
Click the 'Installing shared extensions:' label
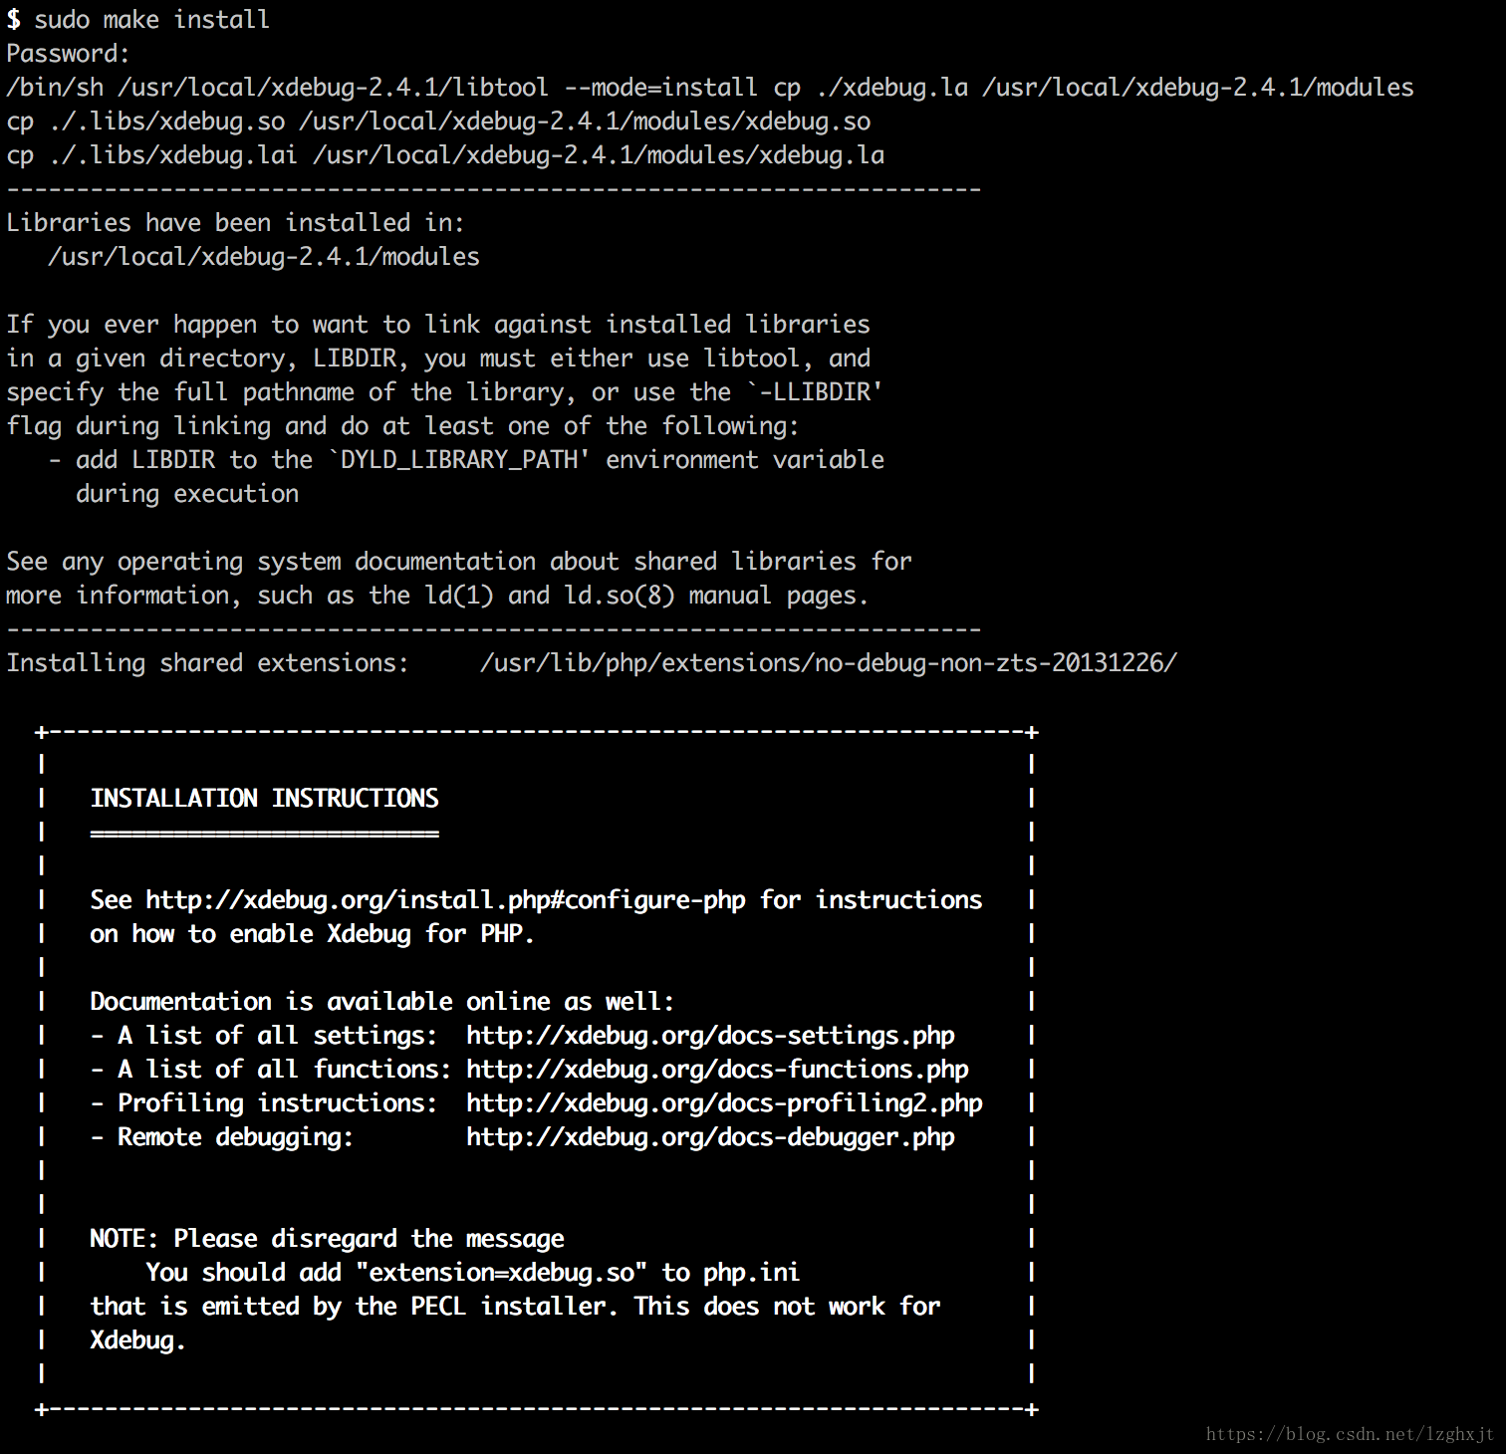pos(207,663)
